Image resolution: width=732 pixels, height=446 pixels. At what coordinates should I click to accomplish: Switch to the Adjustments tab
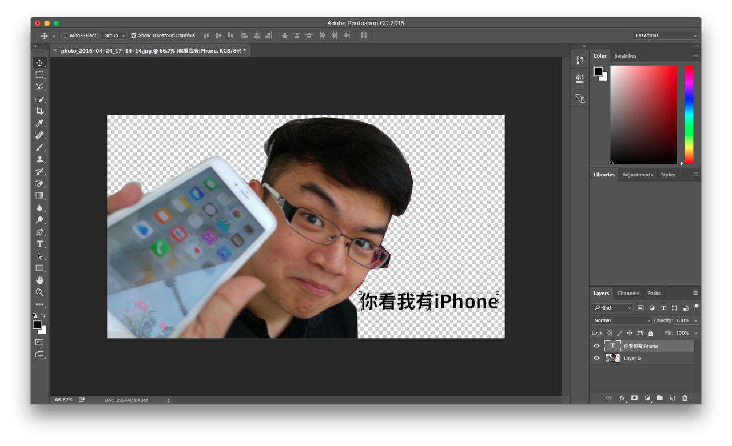pyautogui.click(x=637, y=175)
